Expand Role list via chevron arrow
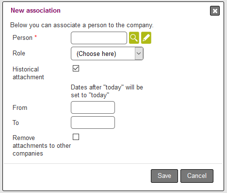227x193 pixels. pyautogui.click(x=139, y=53)
